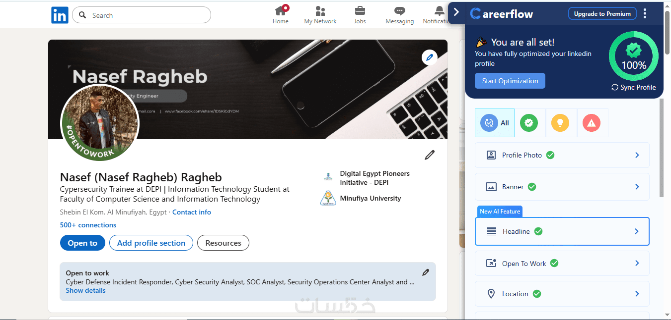Click the 100% progress ring
Viewport: 671px width, 320px height.
(x=634, y=56)
